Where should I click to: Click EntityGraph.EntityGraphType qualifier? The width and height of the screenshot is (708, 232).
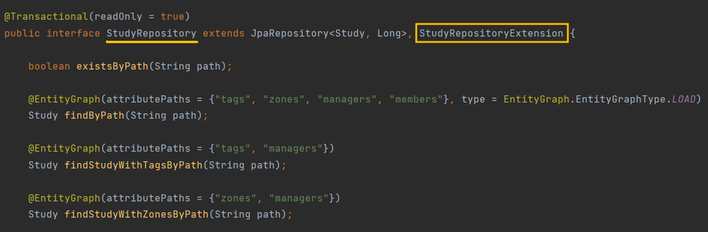[585, 99]
